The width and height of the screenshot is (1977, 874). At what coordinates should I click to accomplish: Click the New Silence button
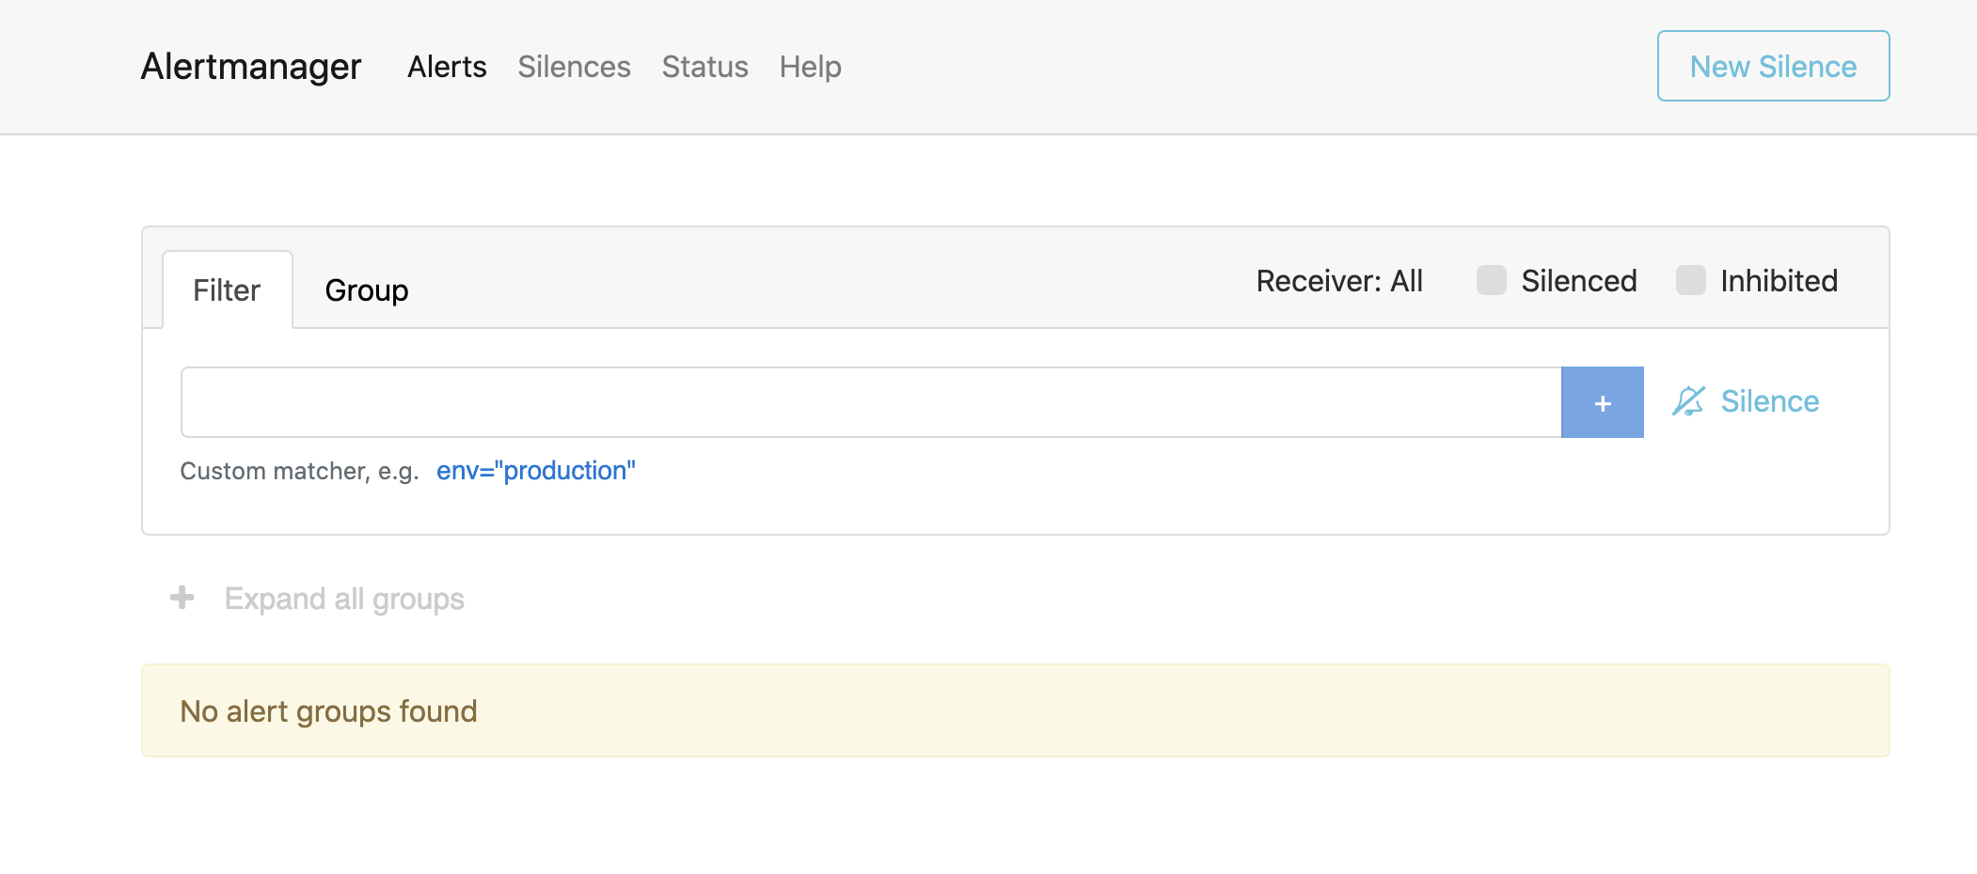1772,66
